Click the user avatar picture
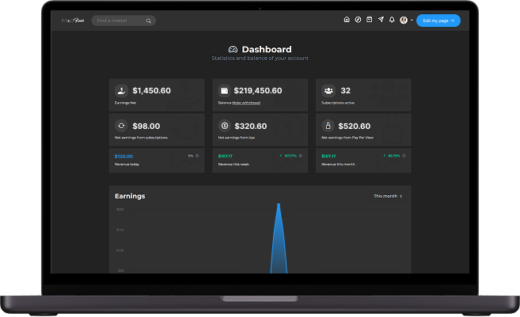The width and height of the screenshot is (520, 317). [x=404, y=21]
